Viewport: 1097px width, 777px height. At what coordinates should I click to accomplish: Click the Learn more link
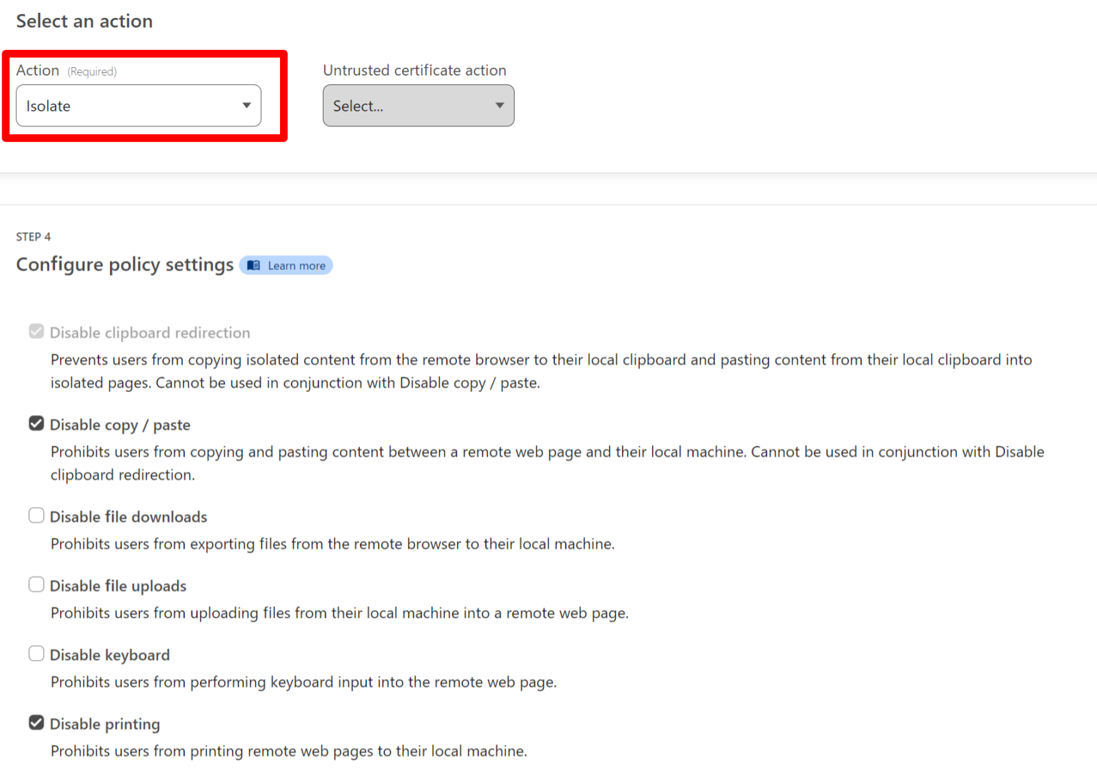[x=296, y=265]
